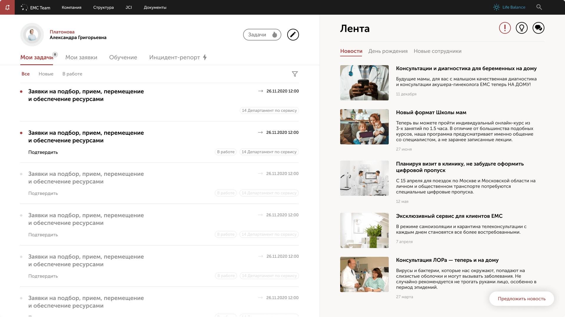Open the chat bubbles icon
The width and height of the screenshot is (565, 317).
click(x=538, y=28)
